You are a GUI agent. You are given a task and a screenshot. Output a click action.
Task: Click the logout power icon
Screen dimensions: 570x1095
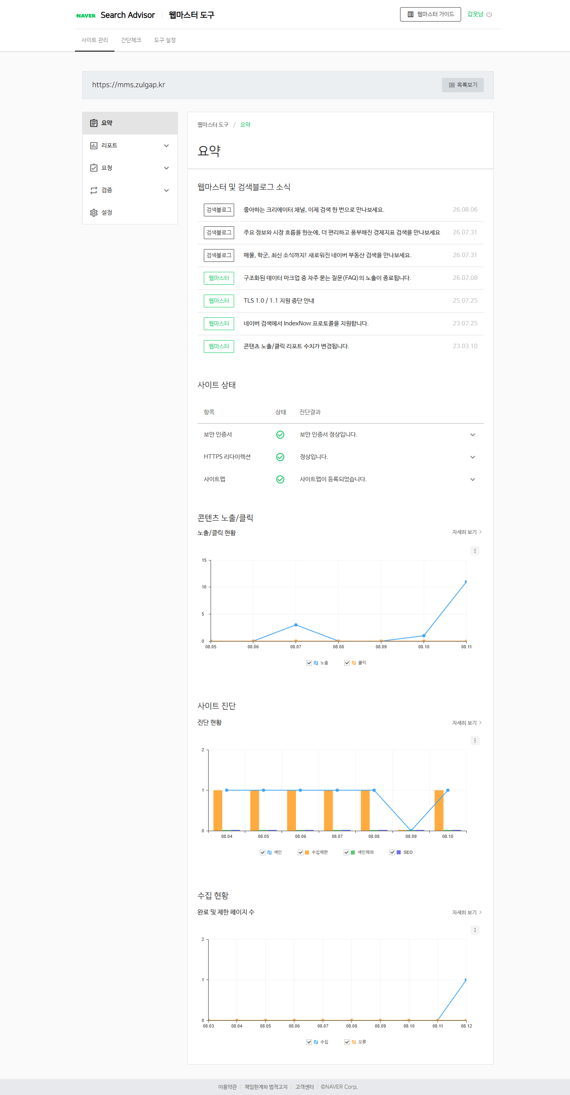489,14
